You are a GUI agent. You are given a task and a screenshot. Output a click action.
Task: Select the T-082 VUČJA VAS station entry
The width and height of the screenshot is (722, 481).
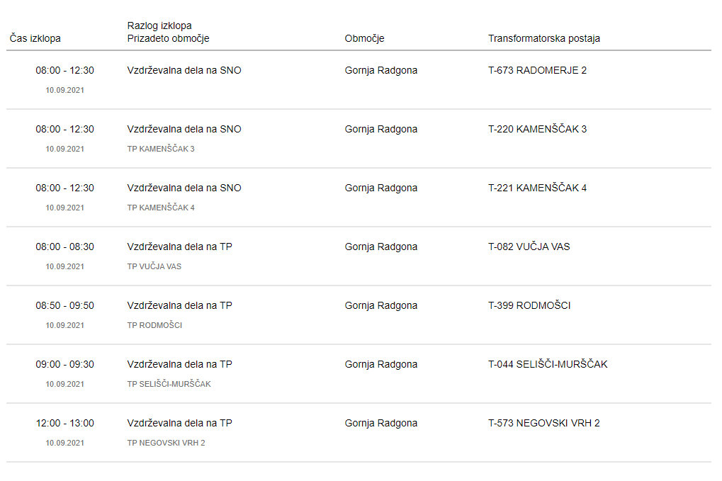point(529,247)
